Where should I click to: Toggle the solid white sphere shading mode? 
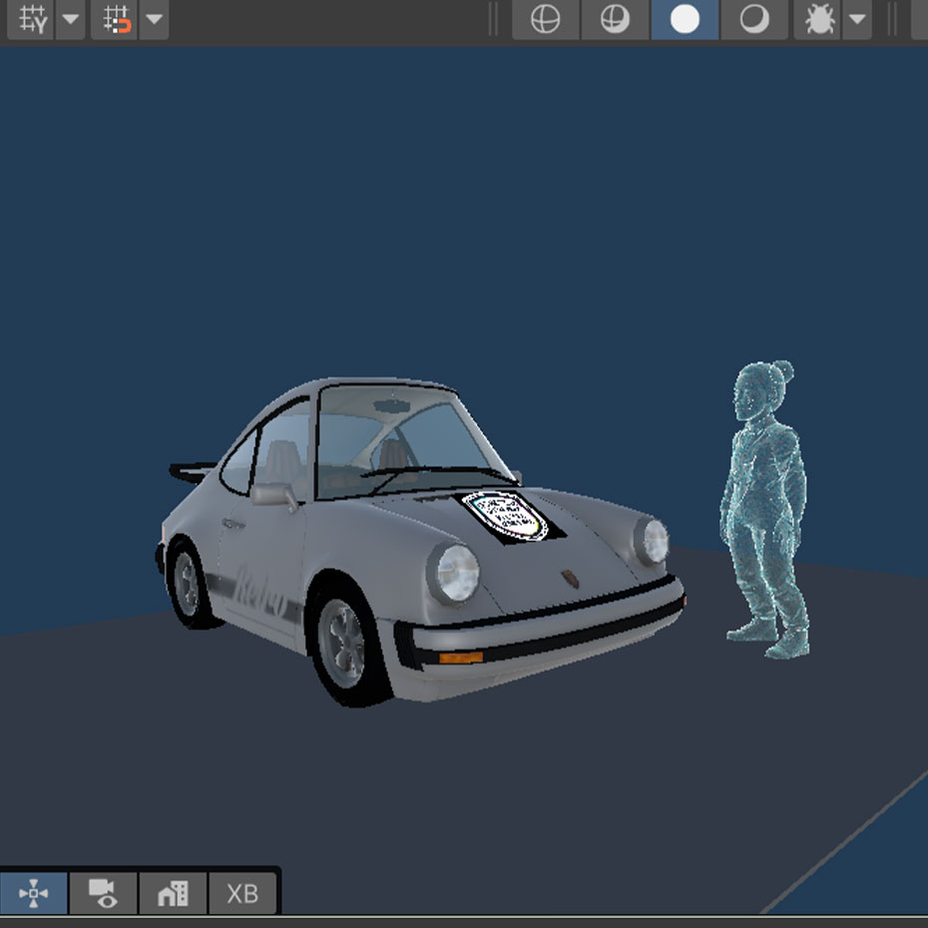685,19
